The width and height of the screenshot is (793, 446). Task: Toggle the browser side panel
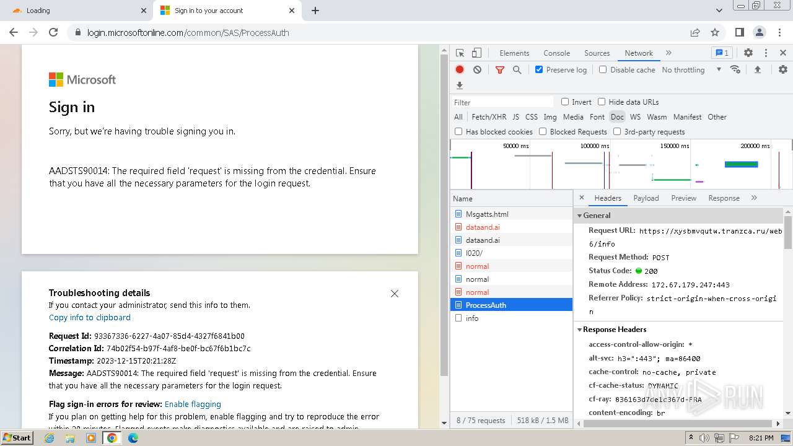(x=739, y=32)
